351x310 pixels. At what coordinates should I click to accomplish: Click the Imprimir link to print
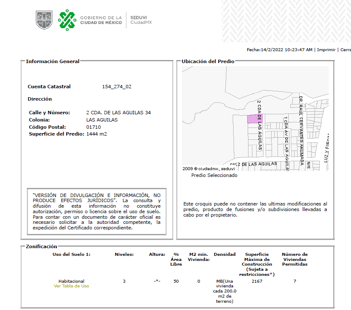[326, 49]
